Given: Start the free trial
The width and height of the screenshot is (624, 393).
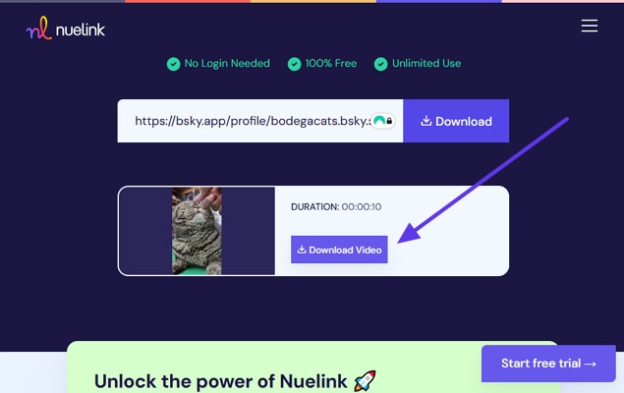Looking at the screenshot, I should [x=548, y=364].
